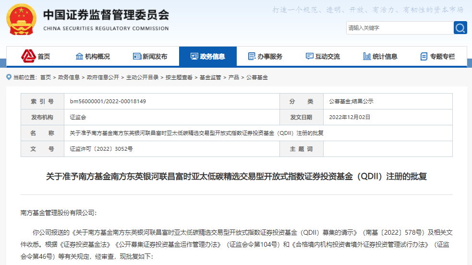Click the bold article headline text
Viewport: 472px width, 265px height.
[x=236, y=176]
